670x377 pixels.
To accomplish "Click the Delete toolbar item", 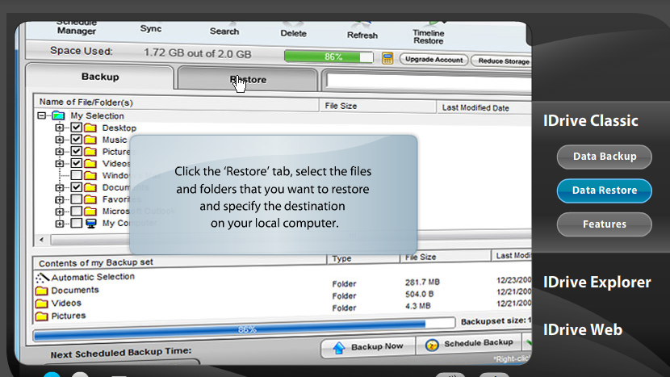I will [293, 31].
